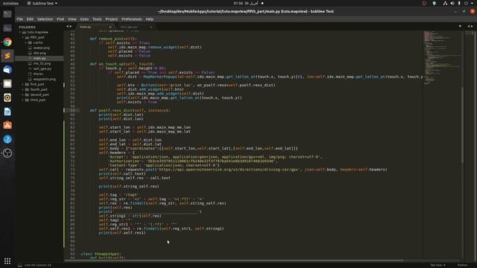This screenshot has width=477, height=268.
Task: Close the sort_gpx.py tab
Action: point(151,27)
